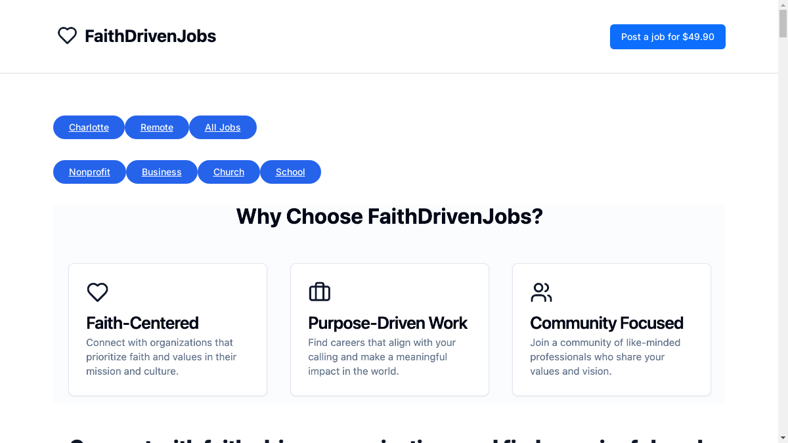Click the Why Choose FaithDrivenJobs heading

point(389,217)
